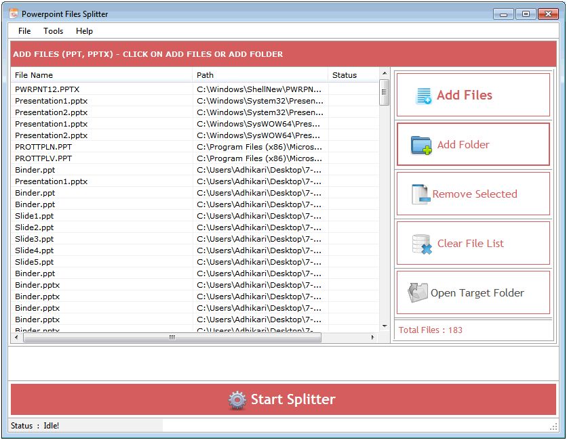The image size is (567, 440).
Task: Select the PROTTPLV.PPT file row
Action: [195, 158]
